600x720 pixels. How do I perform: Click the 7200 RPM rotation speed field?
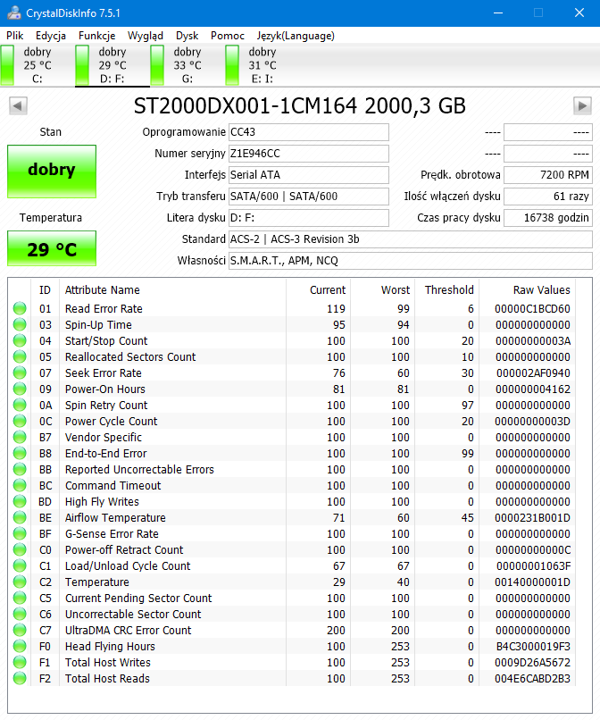[x=548, y=175]
